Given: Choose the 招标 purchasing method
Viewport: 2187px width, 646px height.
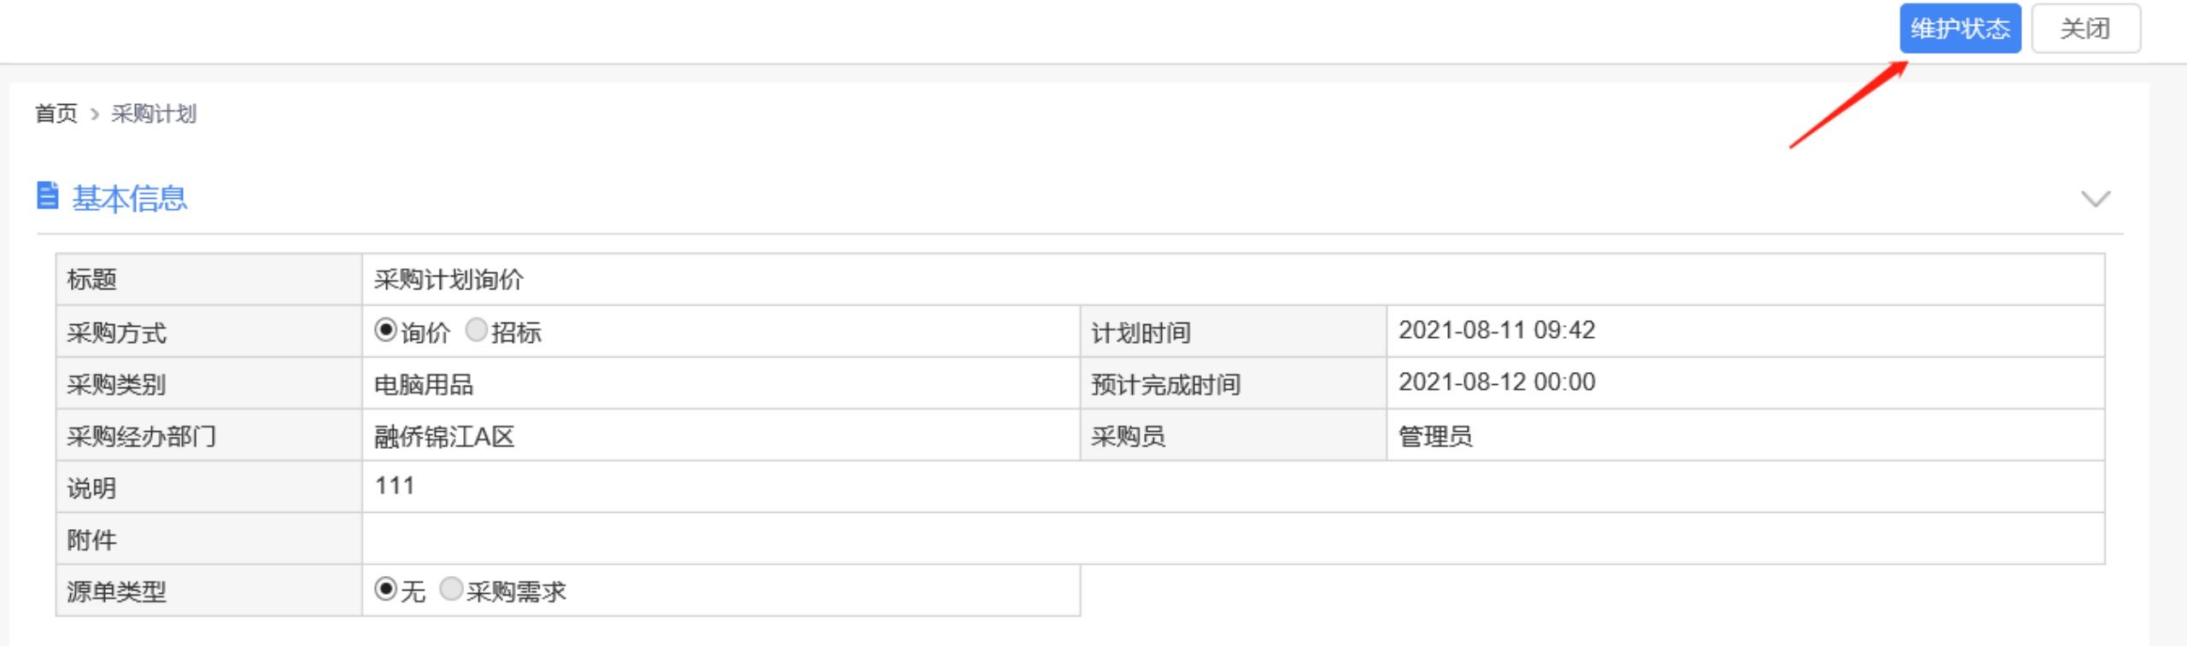Looking at the screenshot, I should 476,330.
